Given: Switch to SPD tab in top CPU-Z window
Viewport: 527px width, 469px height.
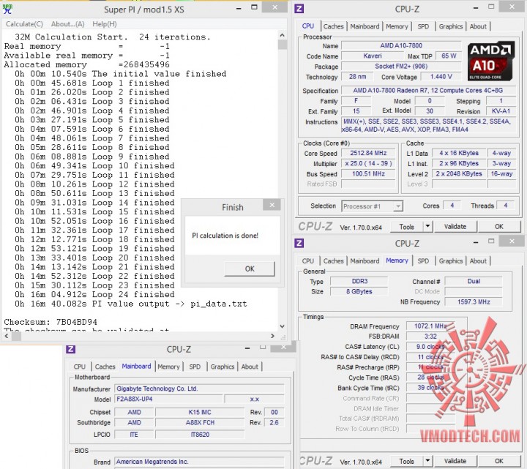Looking at the screenshot, I should (x=423, y=26).
